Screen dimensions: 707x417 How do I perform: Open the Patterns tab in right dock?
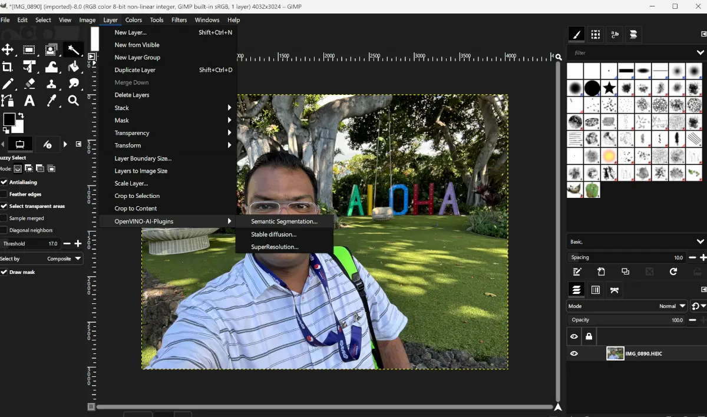tap(596, 34)
